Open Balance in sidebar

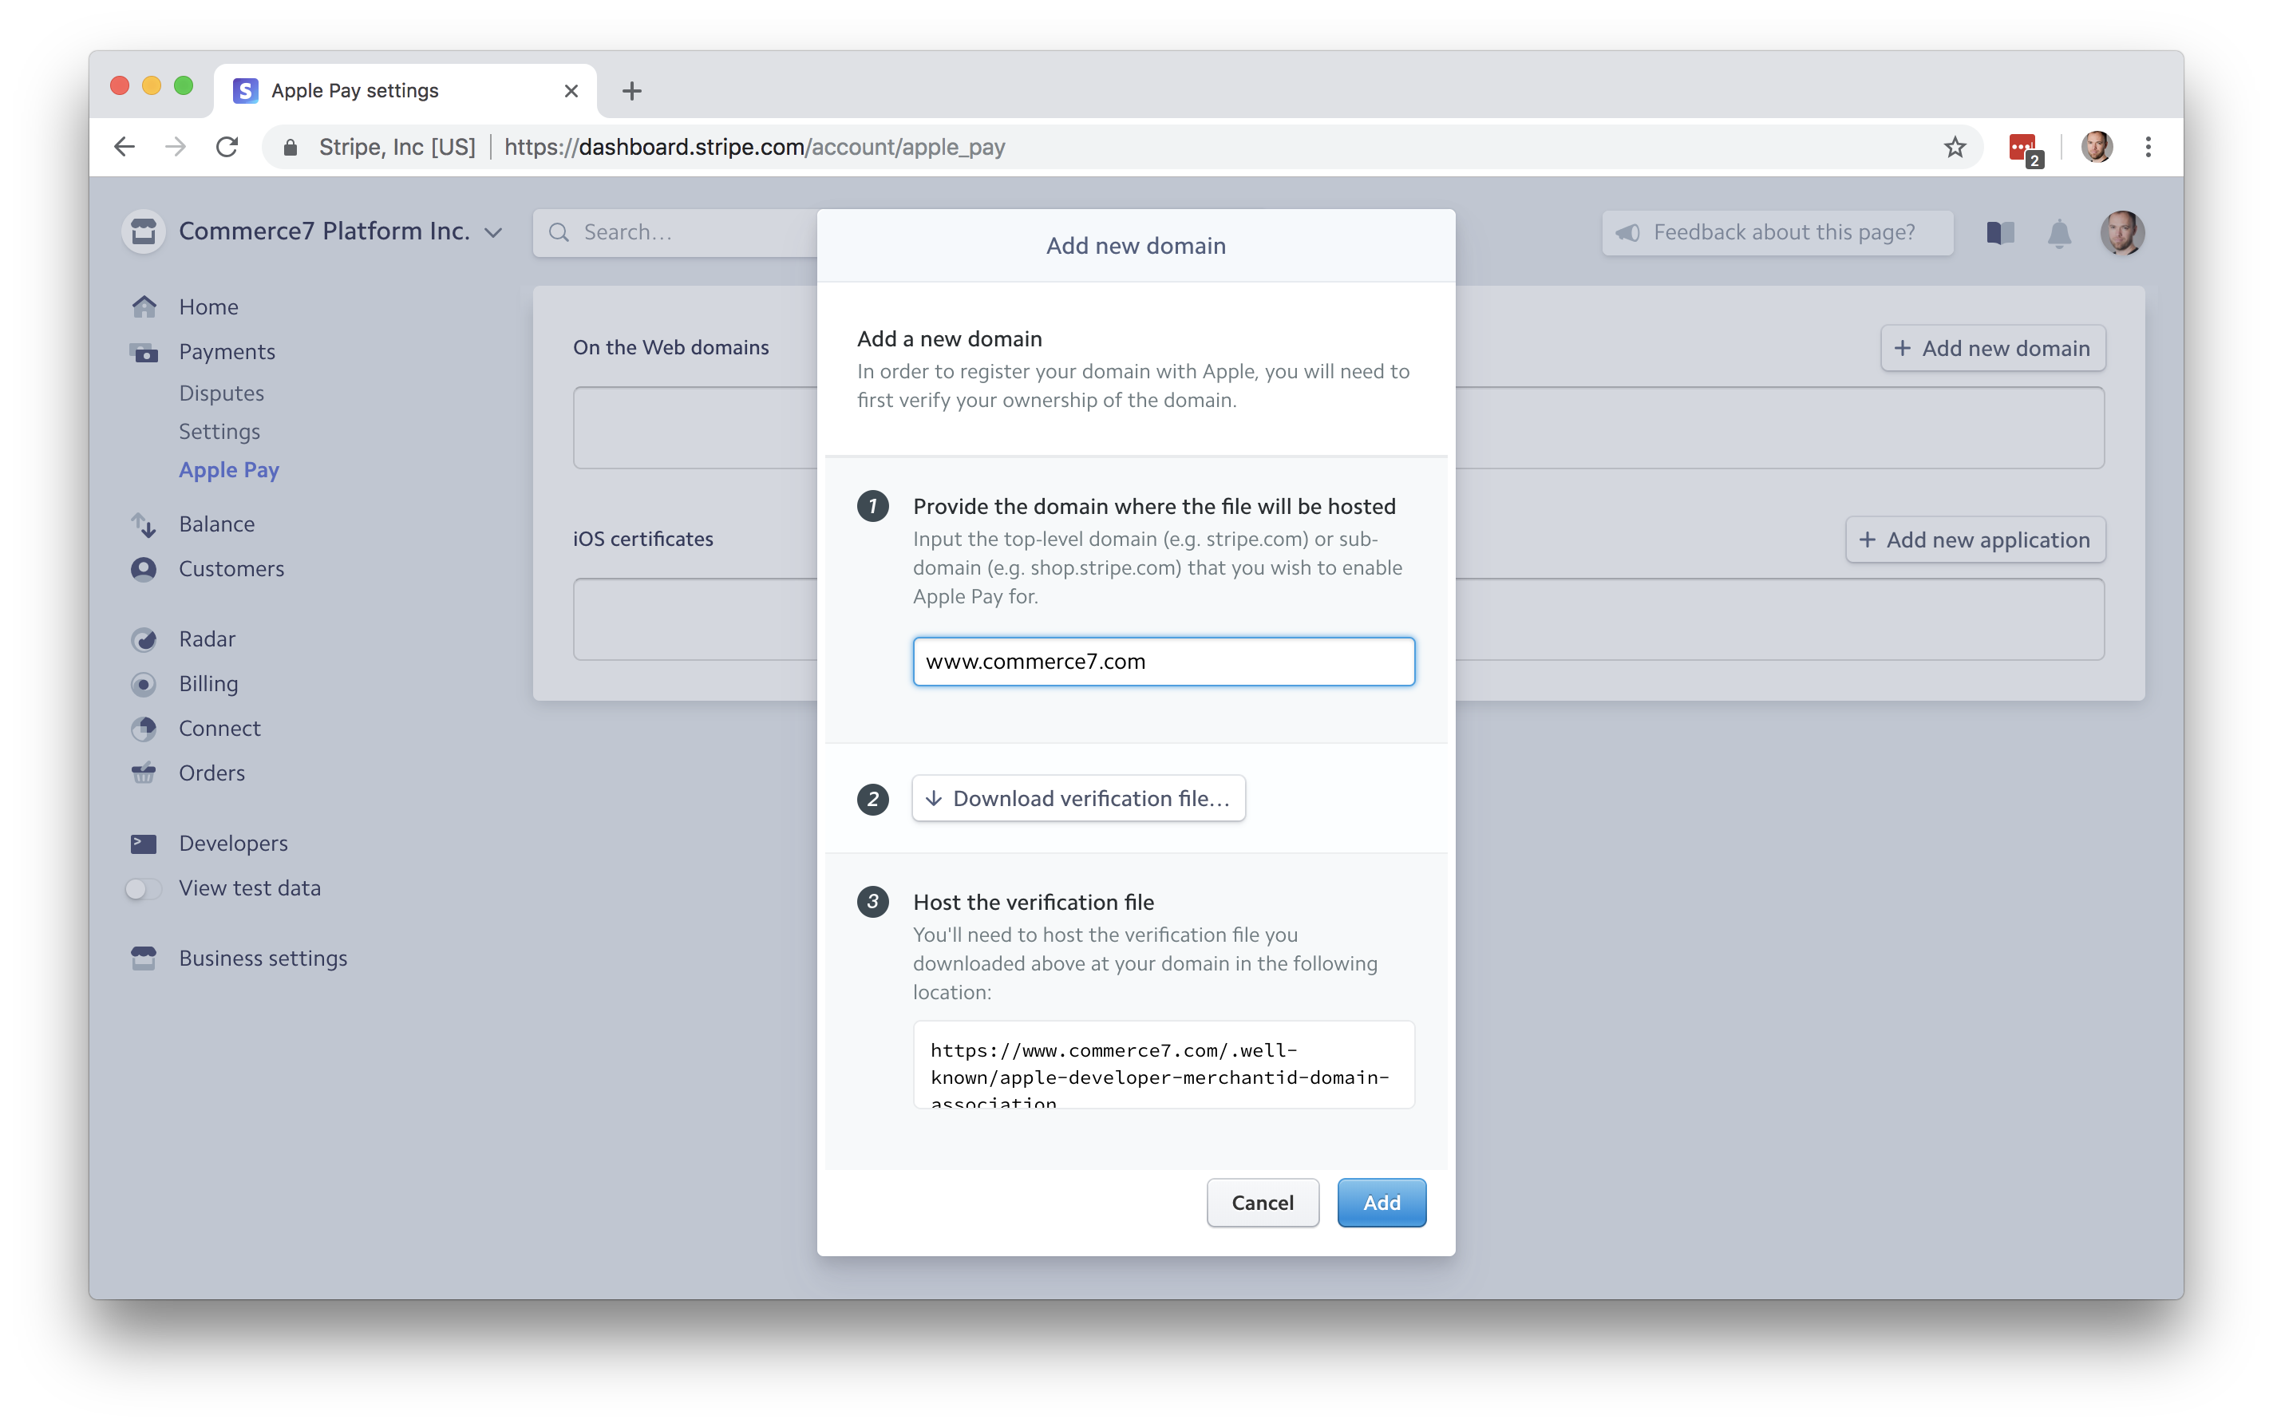tap(216, 524)
